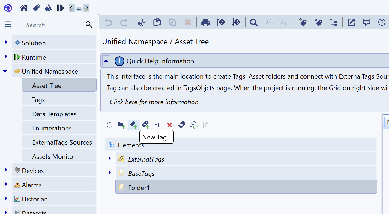Collapse the Quick Help Information panel
Screen dimensions: 389x214
click(106, 61)
